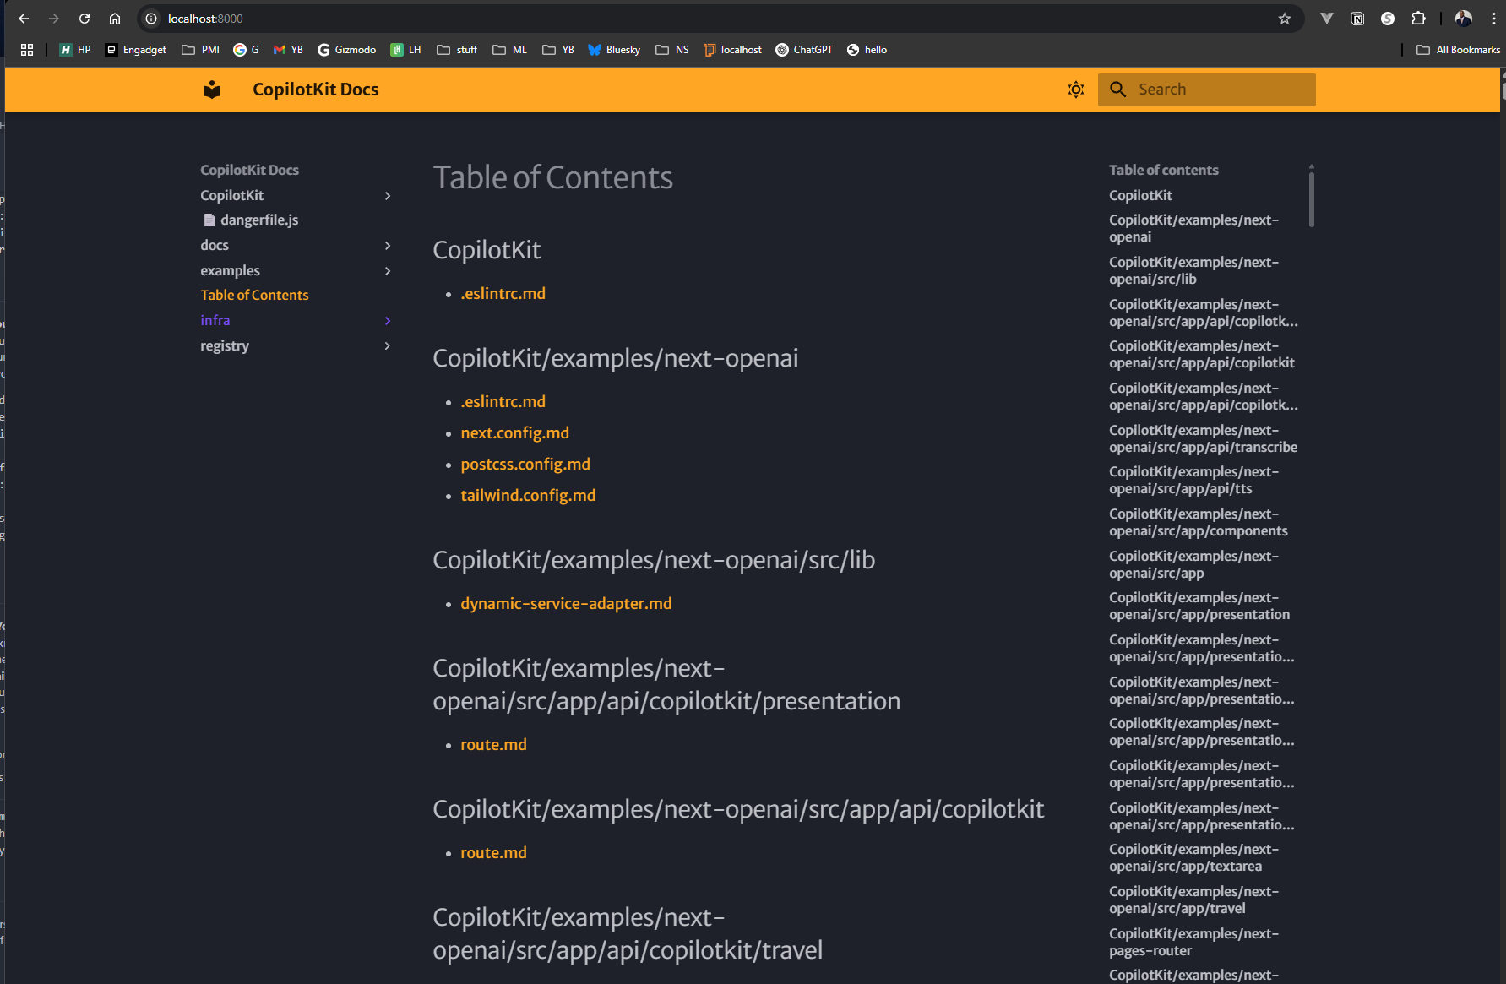This screenshot has width=1506, height=984.
Task: Open .eslintrc.md link under CopilotKit heading
Action: 503,293
